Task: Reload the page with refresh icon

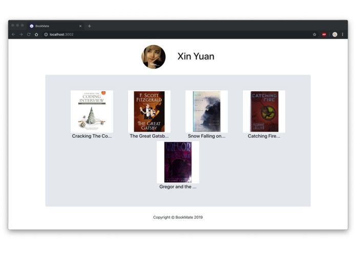Action: [x=29, y=34]
